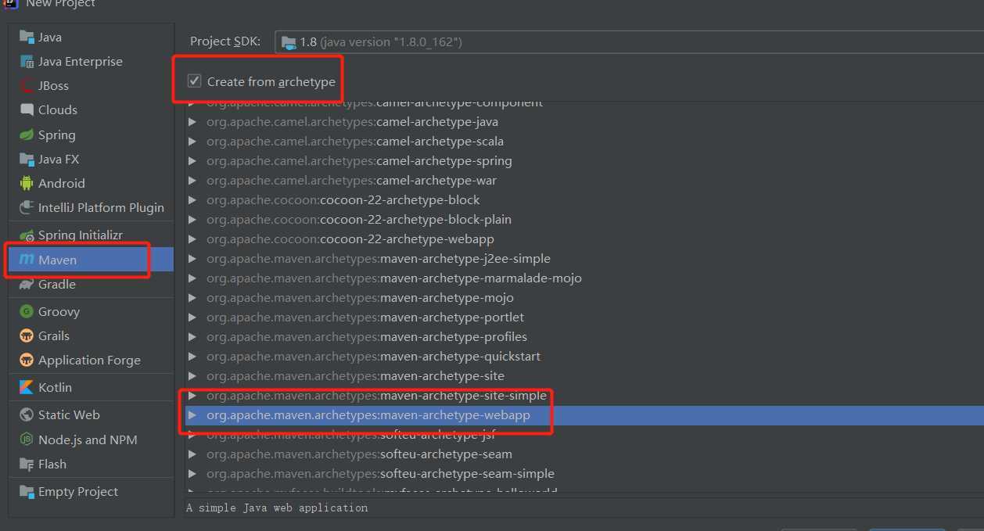The height and width of the screenshot is (531, 984).
Task: Click the Grails icon
Action: coord(27,335)
